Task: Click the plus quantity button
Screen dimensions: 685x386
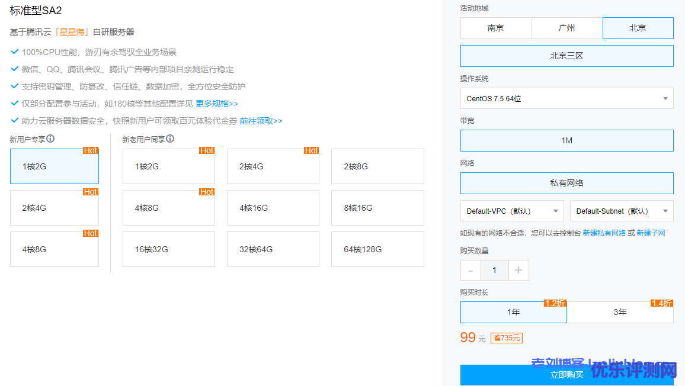Action: pos(518,271)
